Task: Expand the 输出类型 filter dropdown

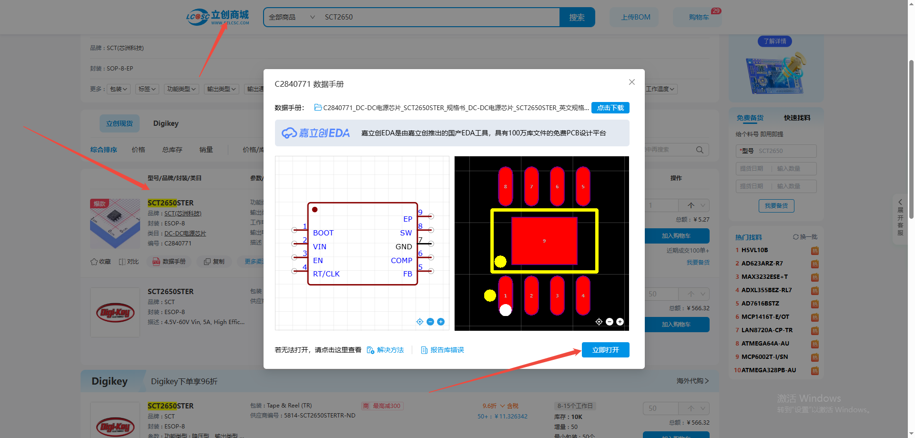Action: (222, 89)
